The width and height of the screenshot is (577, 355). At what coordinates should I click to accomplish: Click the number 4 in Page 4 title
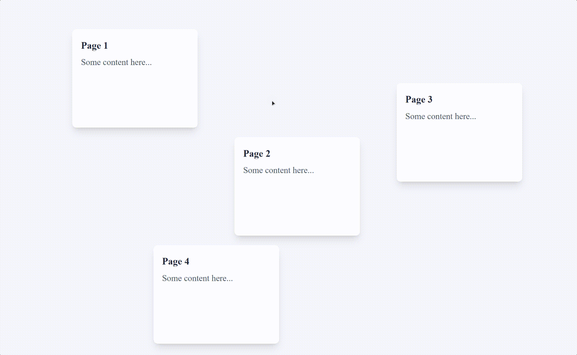(187, 261)
